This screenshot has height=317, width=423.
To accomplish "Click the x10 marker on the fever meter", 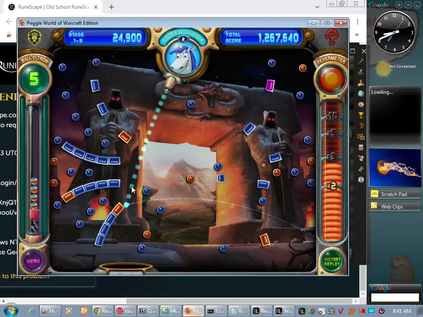I will [332, 116].
